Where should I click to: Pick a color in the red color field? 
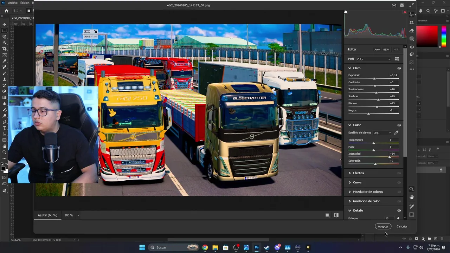point(427,36)
